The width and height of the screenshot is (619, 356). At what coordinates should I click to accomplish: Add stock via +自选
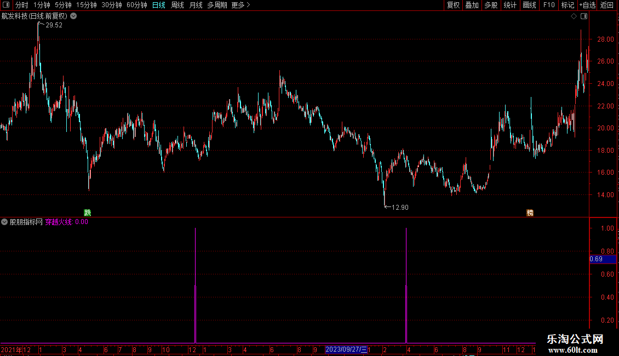(x=587, y=5)
